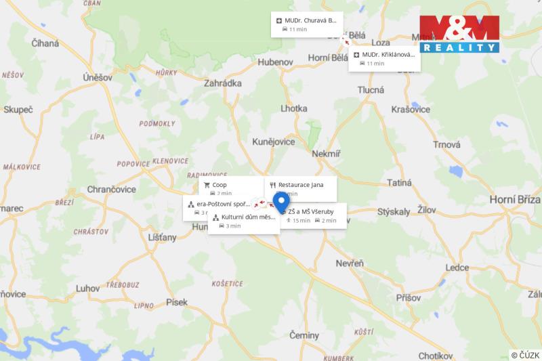Click the medical cross icon beside MUDr. Křiklánová
Image resolution: width=542 pixels, height=361 pixels.
[x=356, y=55]
